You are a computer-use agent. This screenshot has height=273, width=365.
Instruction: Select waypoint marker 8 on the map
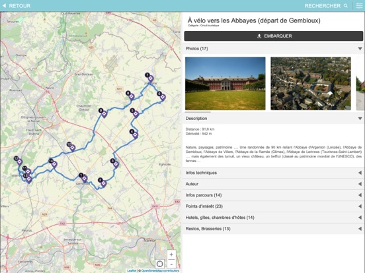pyautogui.click(x=132, y=96)
